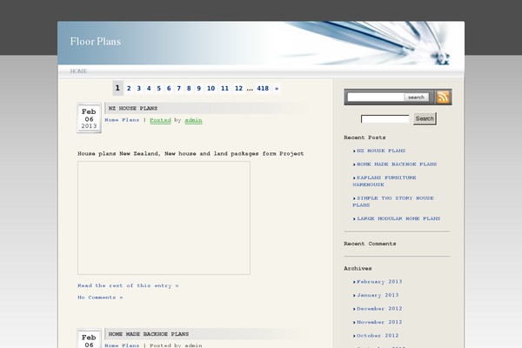Open Home Plans category under Backhoe post
Screen dimensions: 522x348
pos(122,345)
